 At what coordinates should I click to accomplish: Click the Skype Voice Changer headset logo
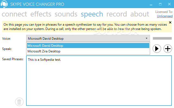4,4
